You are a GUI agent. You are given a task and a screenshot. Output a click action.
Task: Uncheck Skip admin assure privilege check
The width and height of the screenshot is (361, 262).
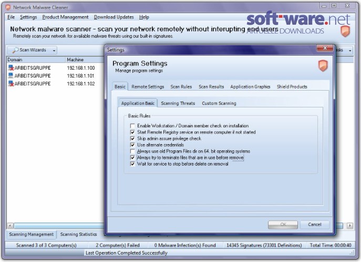point(132,138)
